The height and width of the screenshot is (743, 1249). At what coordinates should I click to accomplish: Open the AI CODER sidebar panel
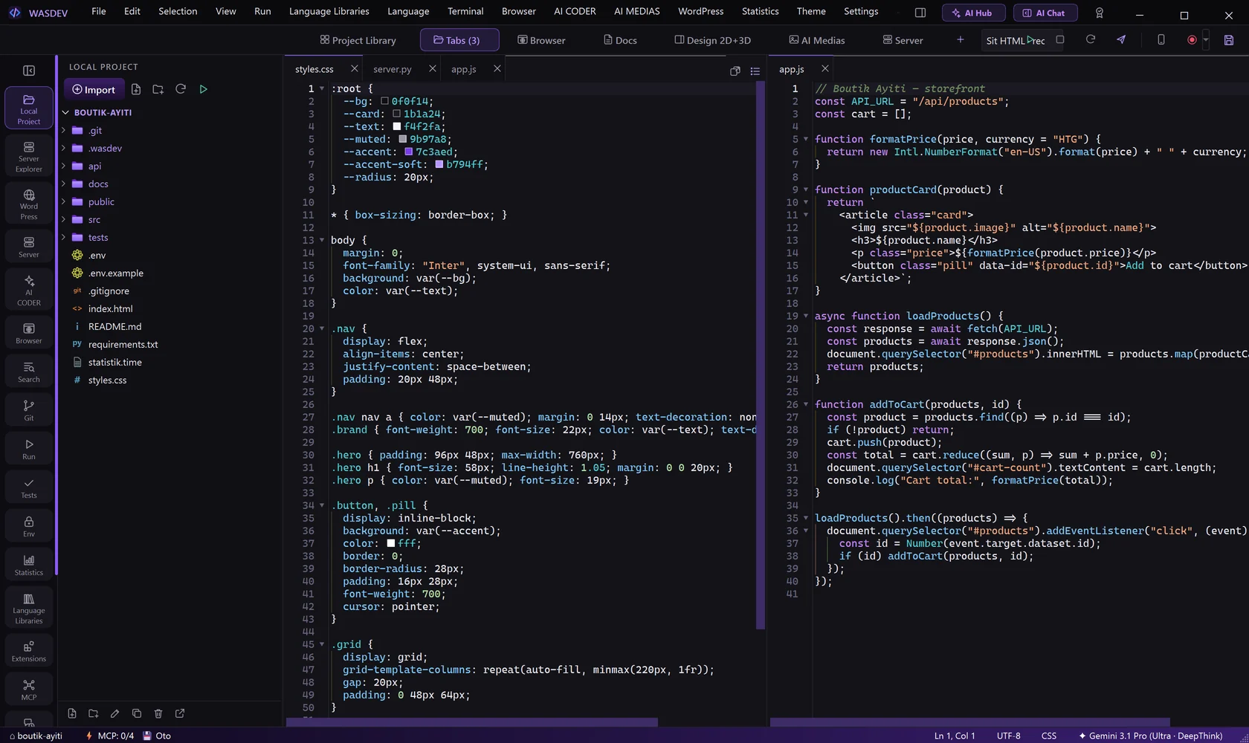click(29, 290)
